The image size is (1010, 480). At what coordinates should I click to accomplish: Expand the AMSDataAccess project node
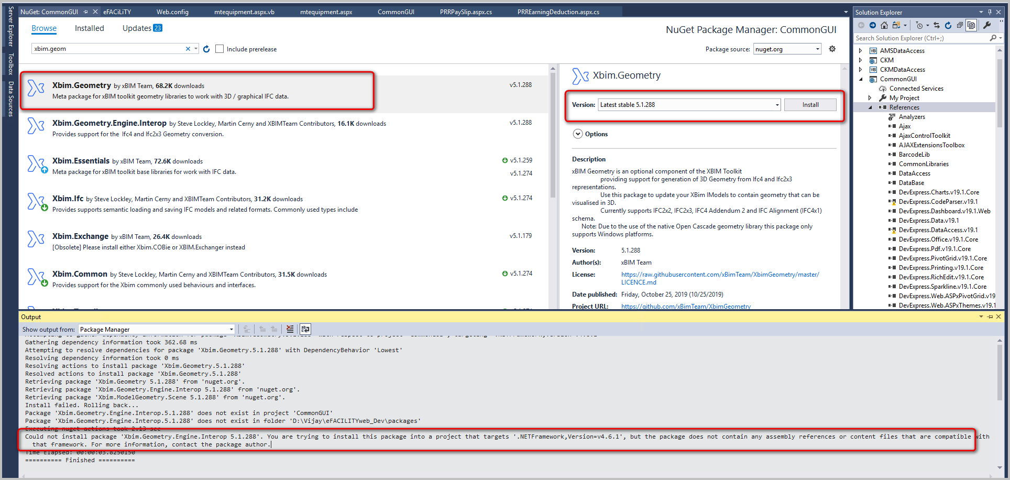(x=861, y=50)
